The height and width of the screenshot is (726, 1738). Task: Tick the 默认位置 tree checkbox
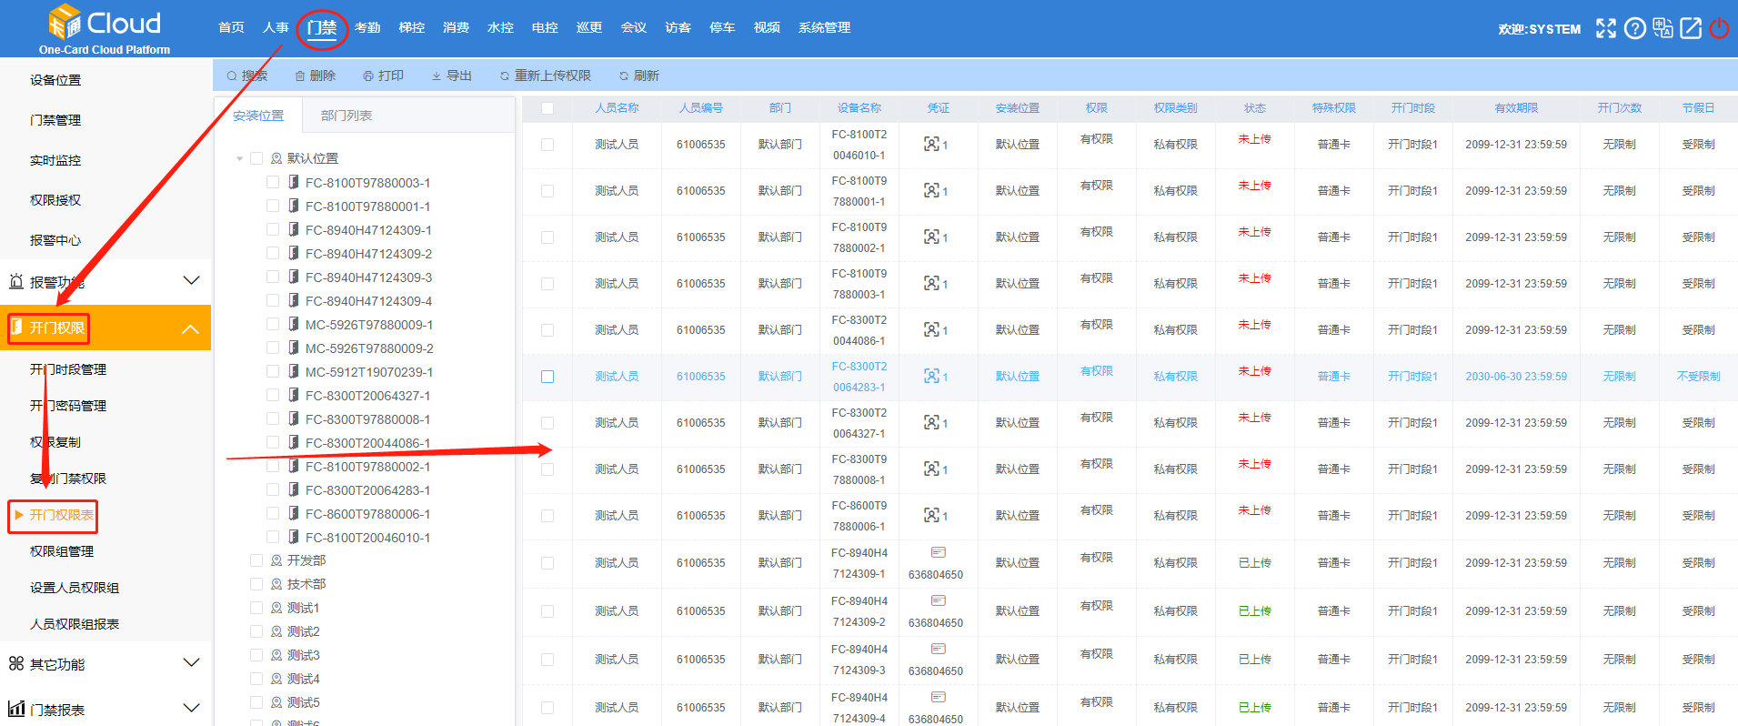[x=256, y=158]
